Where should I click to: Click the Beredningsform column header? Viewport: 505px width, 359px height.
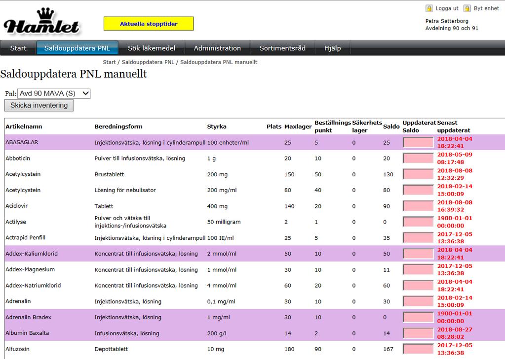tap(118, 127)
